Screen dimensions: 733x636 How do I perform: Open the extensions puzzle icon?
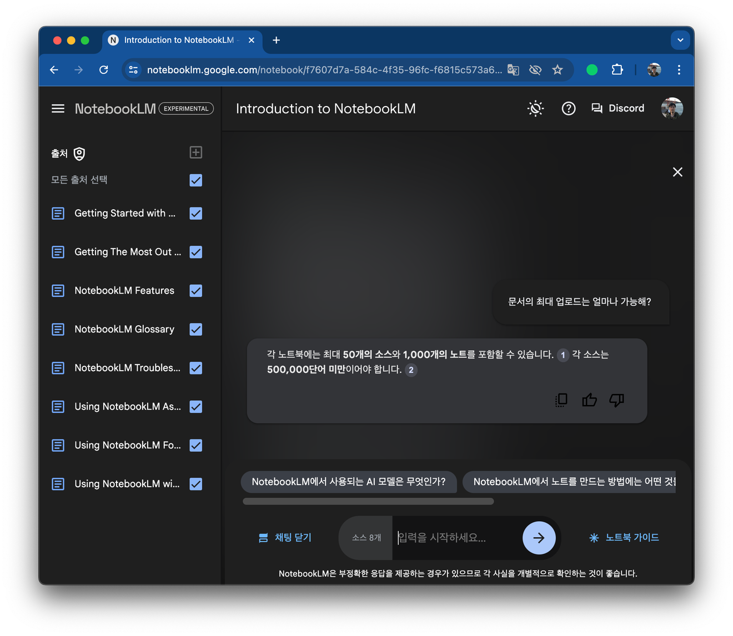point(617,70)
